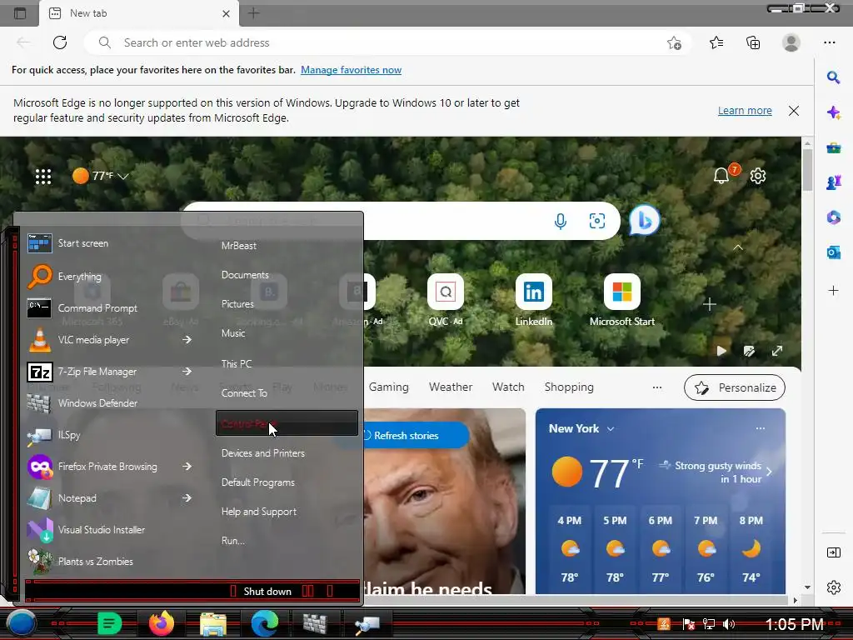Open the Tools briefcase sidebar icon

pos(833,148)
